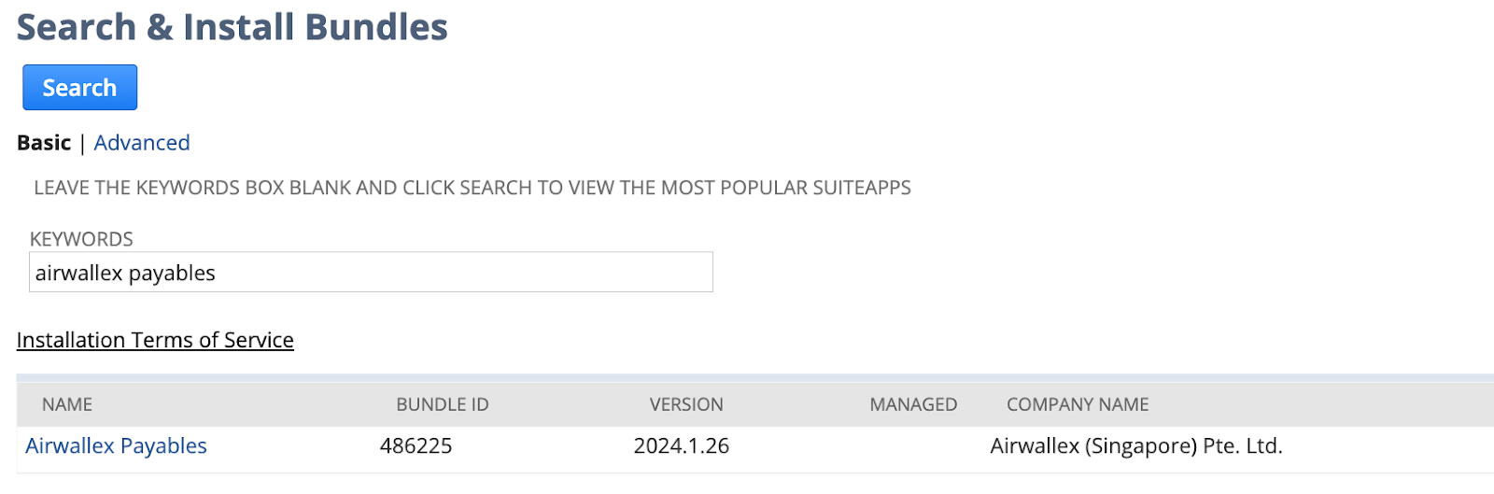Viewport: 1494px width, 494px height.
Task: Click the light blue bar above the table header
Action: 747,378
